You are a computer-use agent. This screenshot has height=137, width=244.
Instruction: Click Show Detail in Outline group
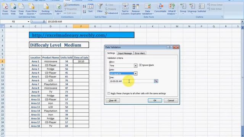(215, 5)
